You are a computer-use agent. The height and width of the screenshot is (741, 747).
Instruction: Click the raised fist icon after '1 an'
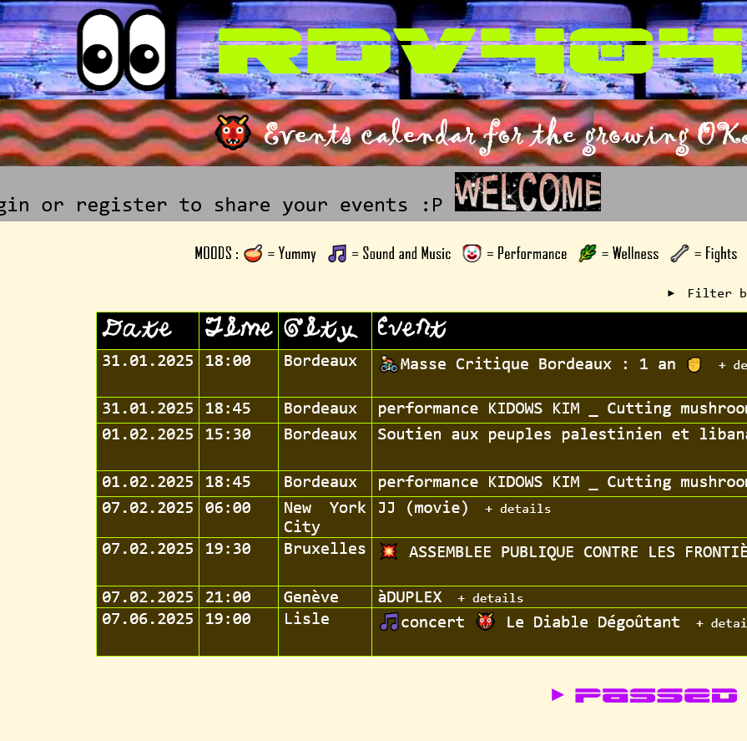[694, 364]
